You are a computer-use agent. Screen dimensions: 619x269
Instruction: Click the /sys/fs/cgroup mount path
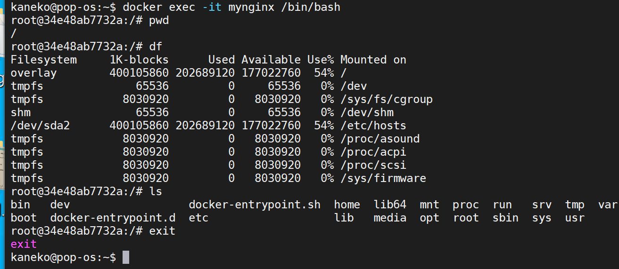click(x=387, y=100)
